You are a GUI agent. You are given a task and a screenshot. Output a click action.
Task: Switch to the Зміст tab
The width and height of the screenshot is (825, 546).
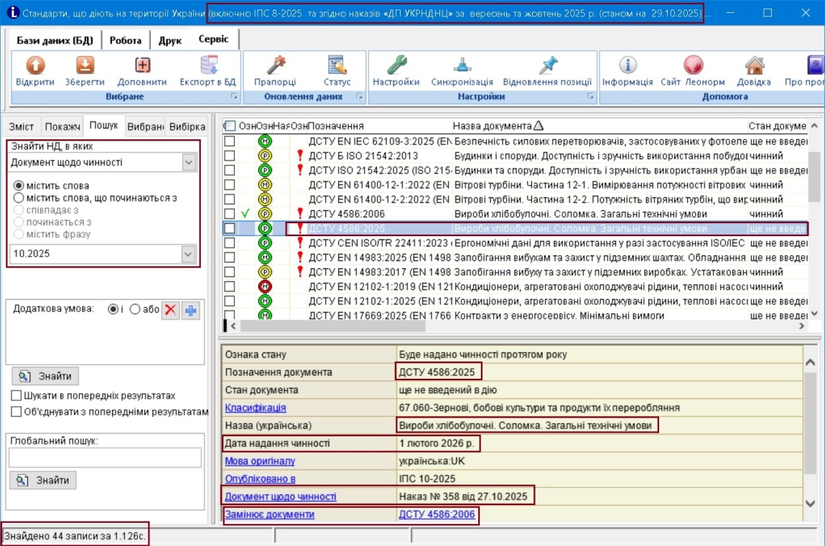(x=22, y=126)
